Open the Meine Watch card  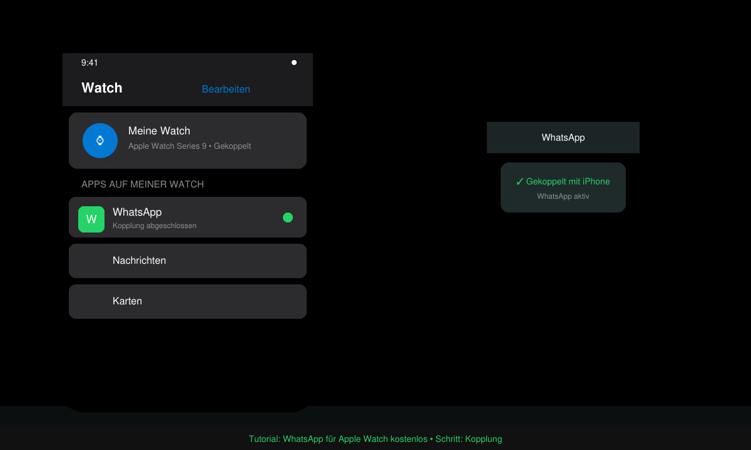(188, 141)
